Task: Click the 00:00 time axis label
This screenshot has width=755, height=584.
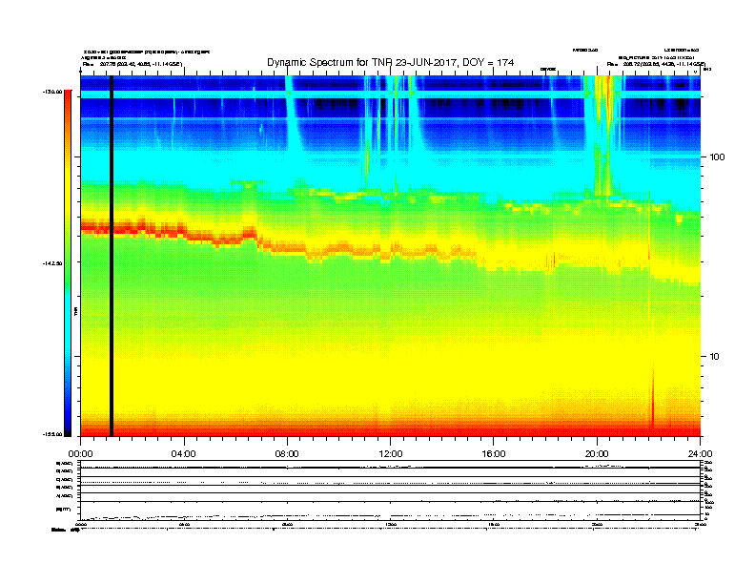Action: click(x=80, y=454)
